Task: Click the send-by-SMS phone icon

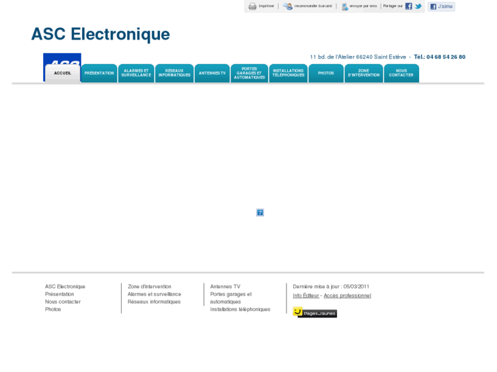Action: tap(345, 6)
